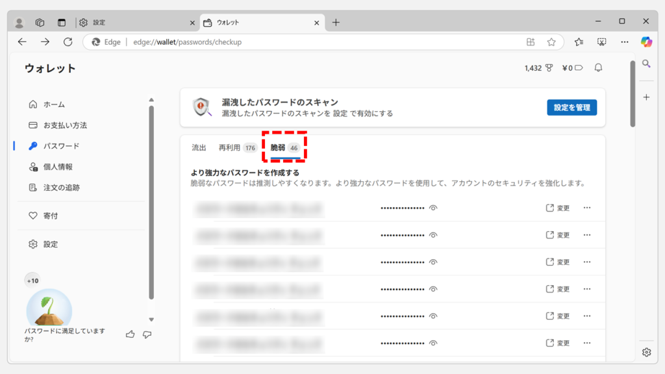Open more options for third password row
This screenshot has width=665, height=374.
587,262
